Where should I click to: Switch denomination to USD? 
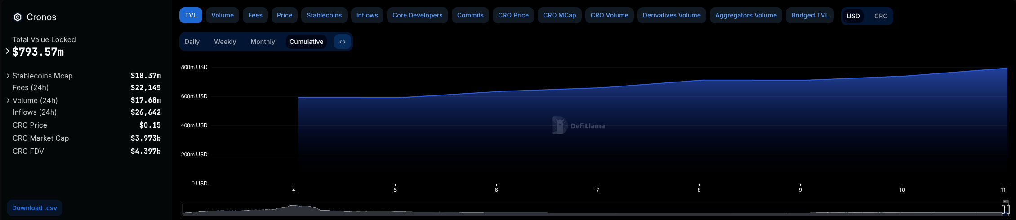[853, 16]
